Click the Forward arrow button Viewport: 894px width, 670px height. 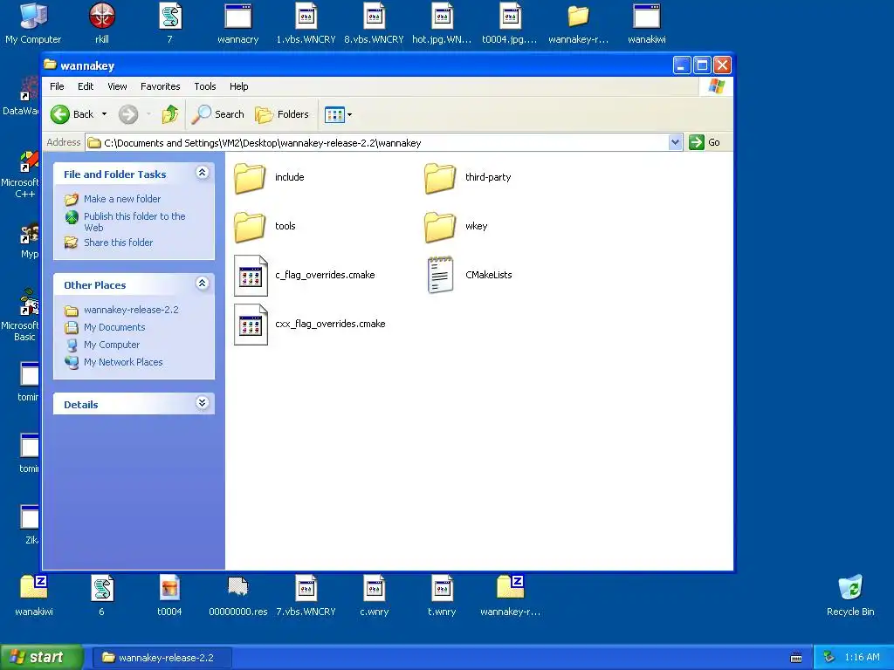click(x=128, y=114)
